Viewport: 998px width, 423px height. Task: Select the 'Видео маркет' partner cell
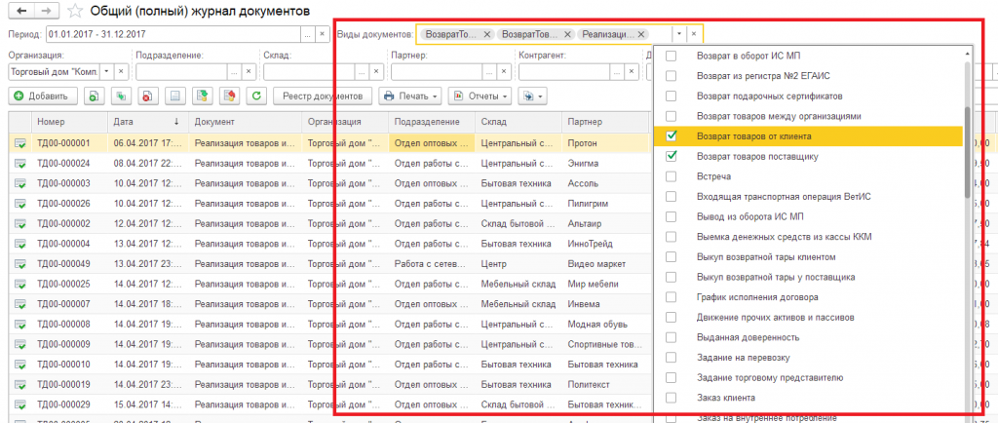click(606, 264)
